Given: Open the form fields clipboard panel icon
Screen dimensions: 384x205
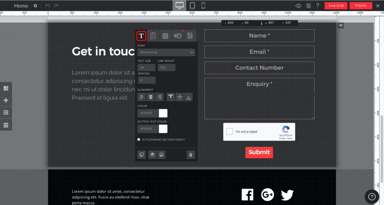Looking at the screenshot, I should [153, 36].
